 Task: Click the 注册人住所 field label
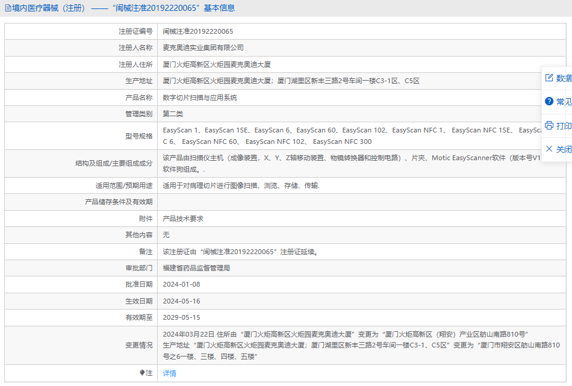pos(135,64)
